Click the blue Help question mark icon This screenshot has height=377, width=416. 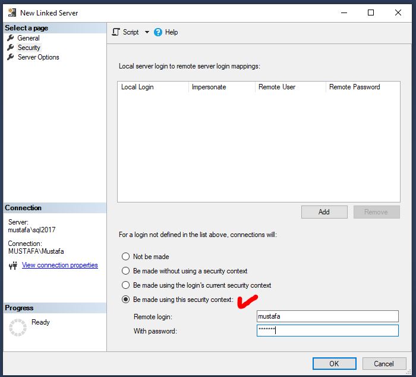[x=158, y=32]
